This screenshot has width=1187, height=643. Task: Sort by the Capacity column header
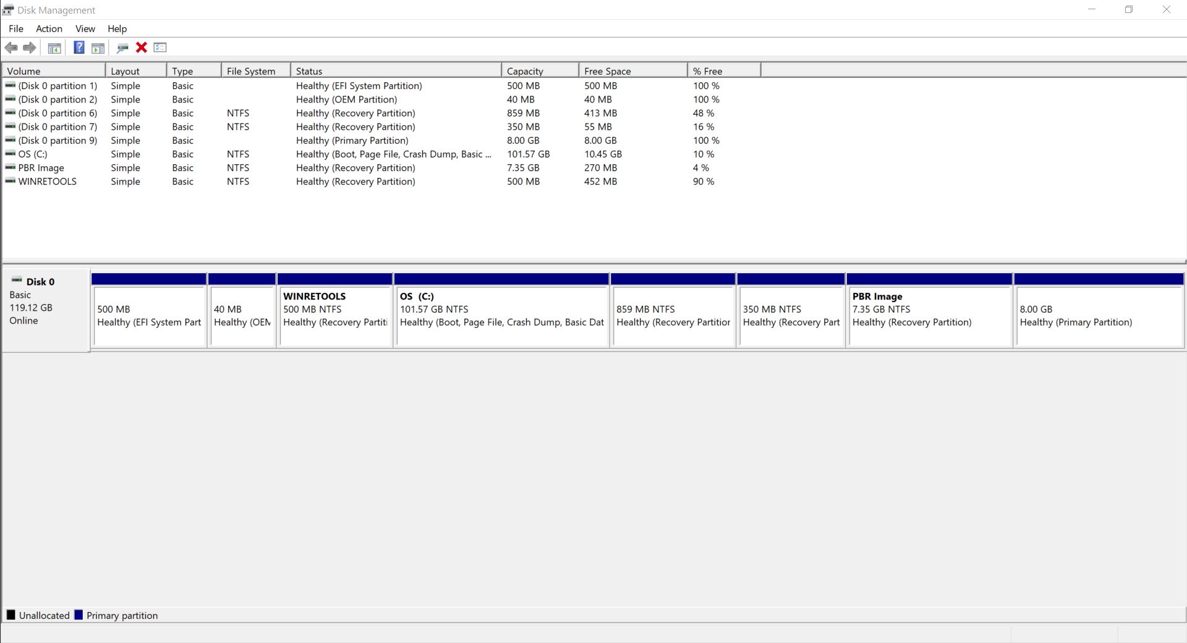tap(540, 71)
